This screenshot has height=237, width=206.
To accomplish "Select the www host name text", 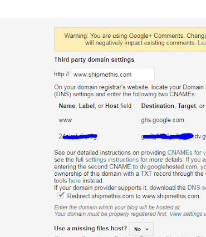I will [65, 120].
